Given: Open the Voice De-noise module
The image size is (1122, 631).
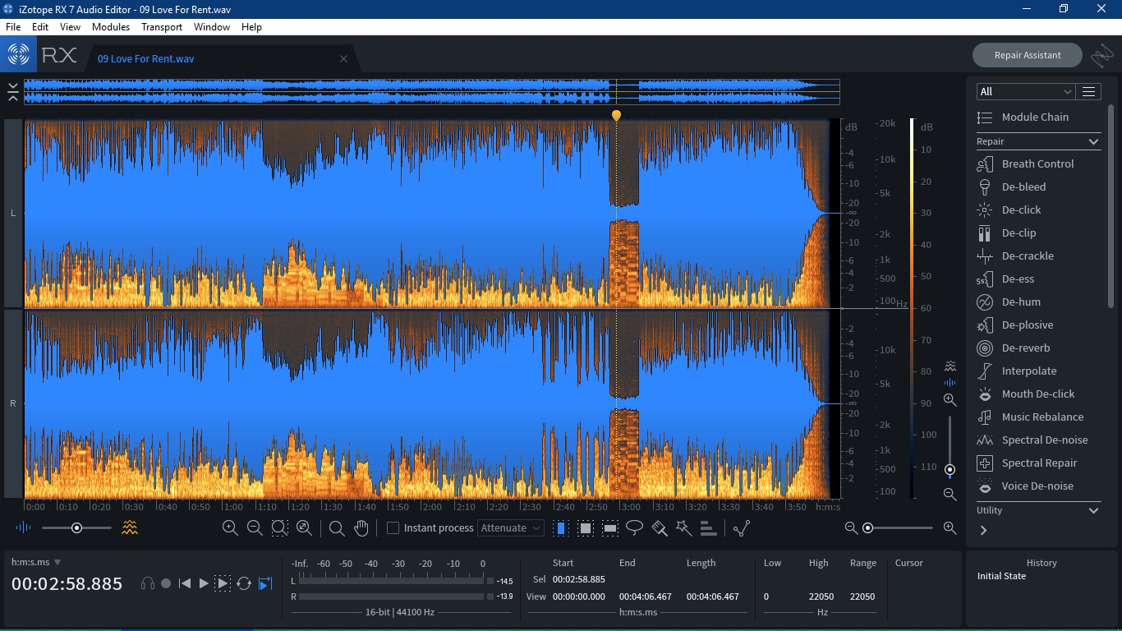Looking at the screenshot, I should coord(1037,486).
